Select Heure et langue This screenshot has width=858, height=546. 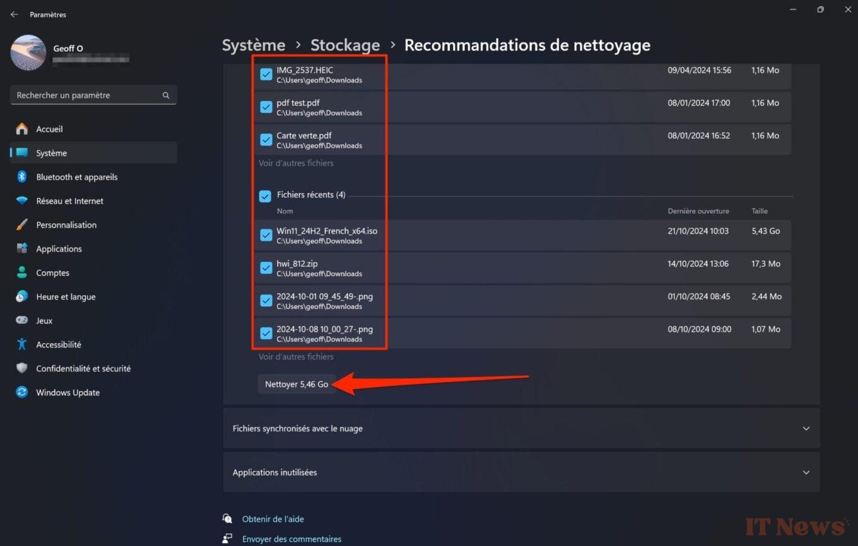coord(64,296)
